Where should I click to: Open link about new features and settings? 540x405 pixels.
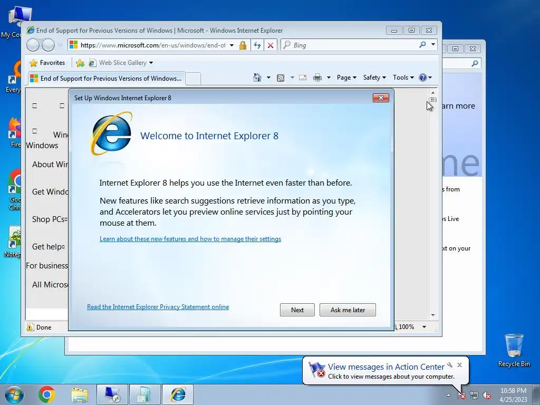(x=190, y=239)
